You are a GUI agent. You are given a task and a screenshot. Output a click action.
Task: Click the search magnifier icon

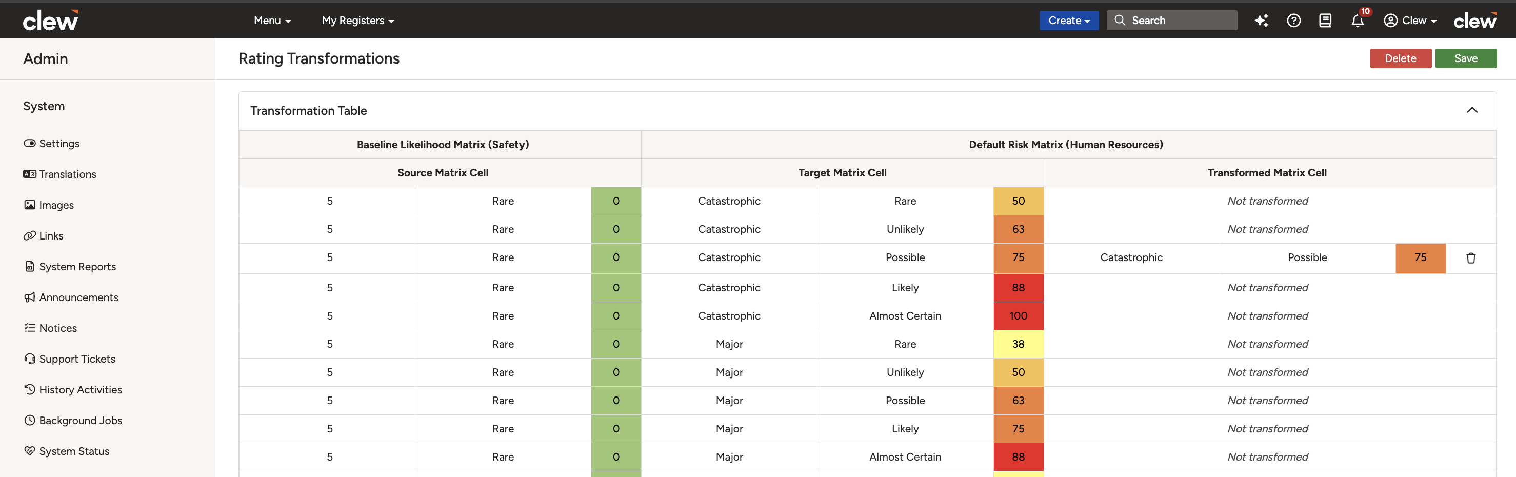[x=1120, y=21]
